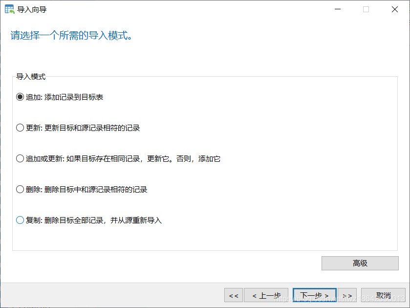410x308 pixels.
Task: Click the heading 请选择一个所需的导入模式
Action: coord(71,35)
